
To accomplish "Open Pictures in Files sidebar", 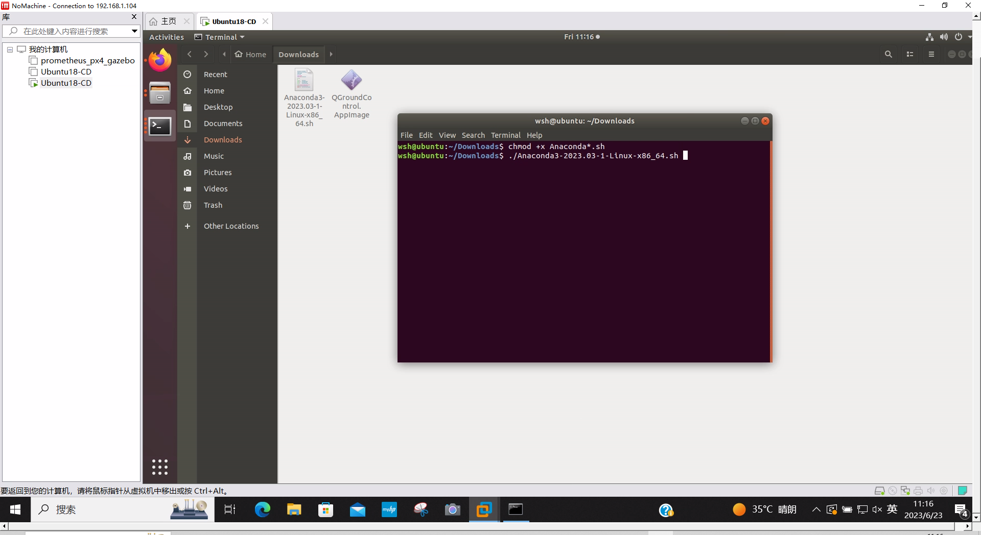I will 228,173.
